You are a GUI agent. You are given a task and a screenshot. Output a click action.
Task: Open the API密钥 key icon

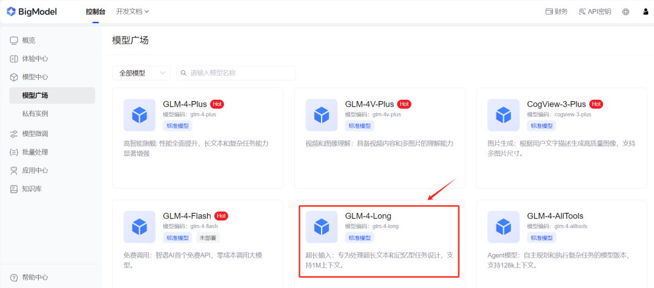pyautogui.click(x=583, y=11)
